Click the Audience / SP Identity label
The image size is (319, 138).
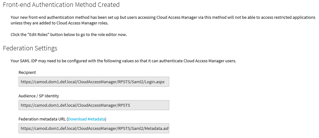coord(39,96)
